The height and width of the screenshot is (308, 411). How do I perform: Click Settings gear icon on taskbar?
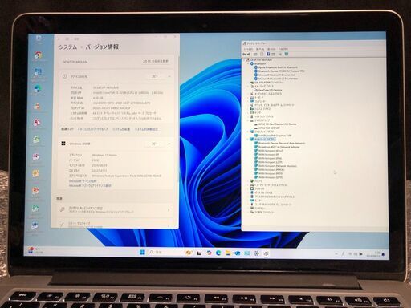[256, 253]
